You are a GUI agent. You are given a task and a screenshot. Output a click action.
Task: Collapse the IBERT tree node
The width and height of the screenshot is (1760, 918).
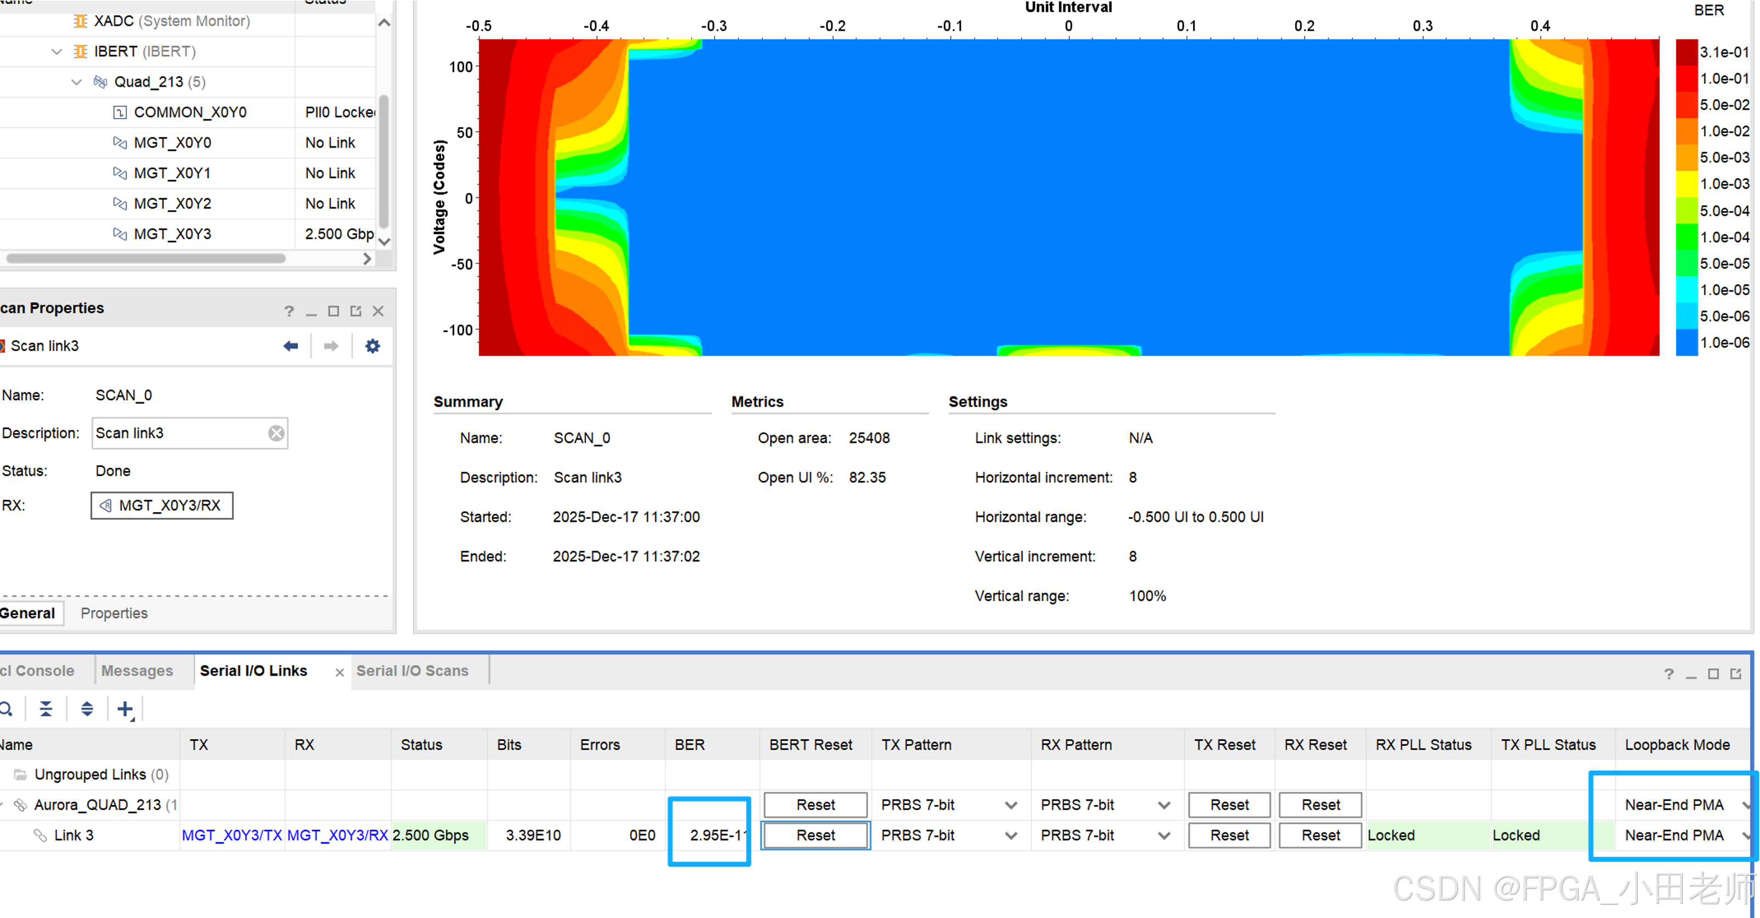tap(56, 51)
